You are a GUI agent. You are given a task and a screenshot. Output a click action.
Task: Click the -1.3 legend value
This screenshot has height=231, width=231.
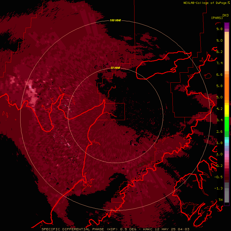(218, 188)
